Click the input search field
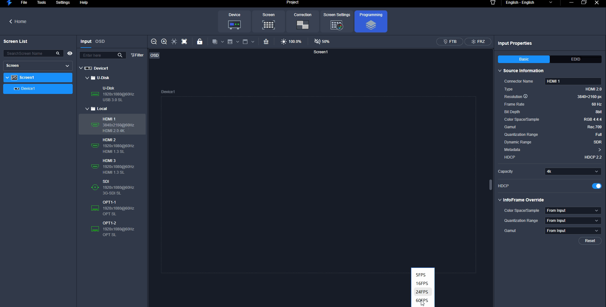The image size is (606, 307). coord(99,55)
